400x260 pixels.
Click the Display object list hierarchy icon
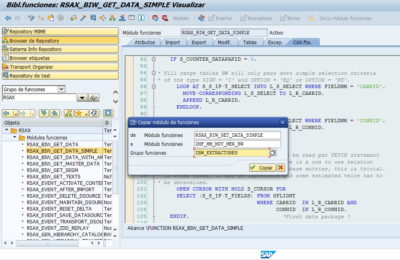click(112, 18)
